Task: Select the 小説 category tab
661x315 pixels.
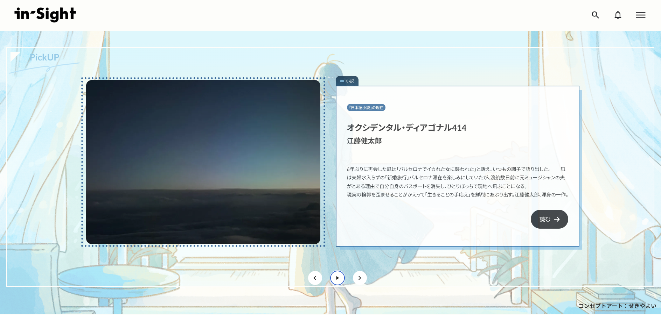Action: (x=347, y=81)
